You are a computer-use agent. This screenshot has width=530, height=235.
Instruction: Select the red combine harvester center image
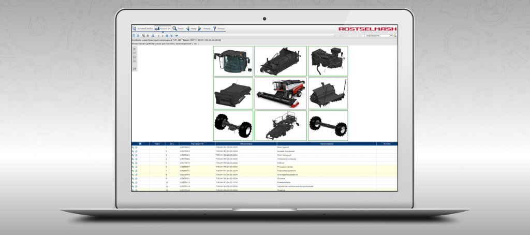click(280, 93)
